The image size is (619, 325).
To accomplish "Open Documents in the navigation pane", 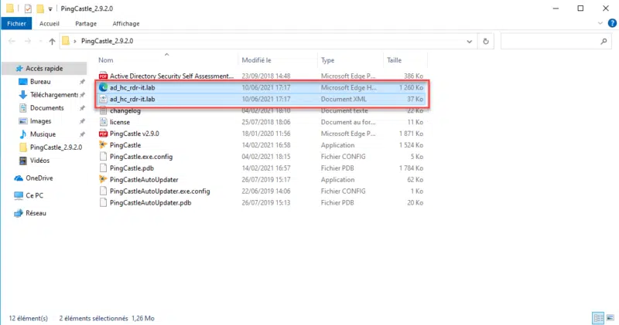I will click(x=46, y=108).
